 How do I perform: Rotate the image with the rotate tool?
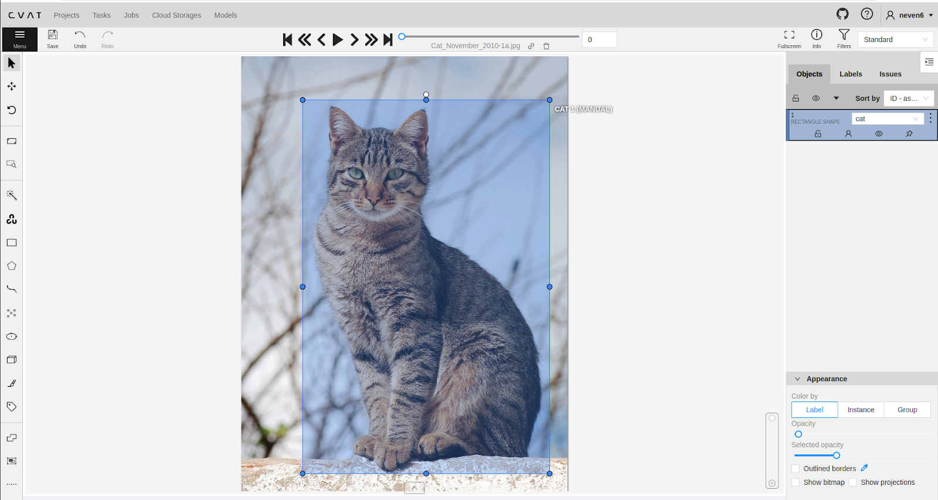click(12, 110)
